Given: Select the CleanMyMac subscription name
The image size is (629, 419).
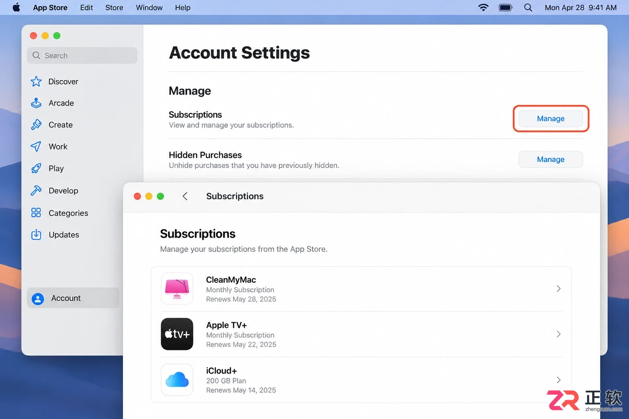Looking at the screenshot, I should 231,280.
